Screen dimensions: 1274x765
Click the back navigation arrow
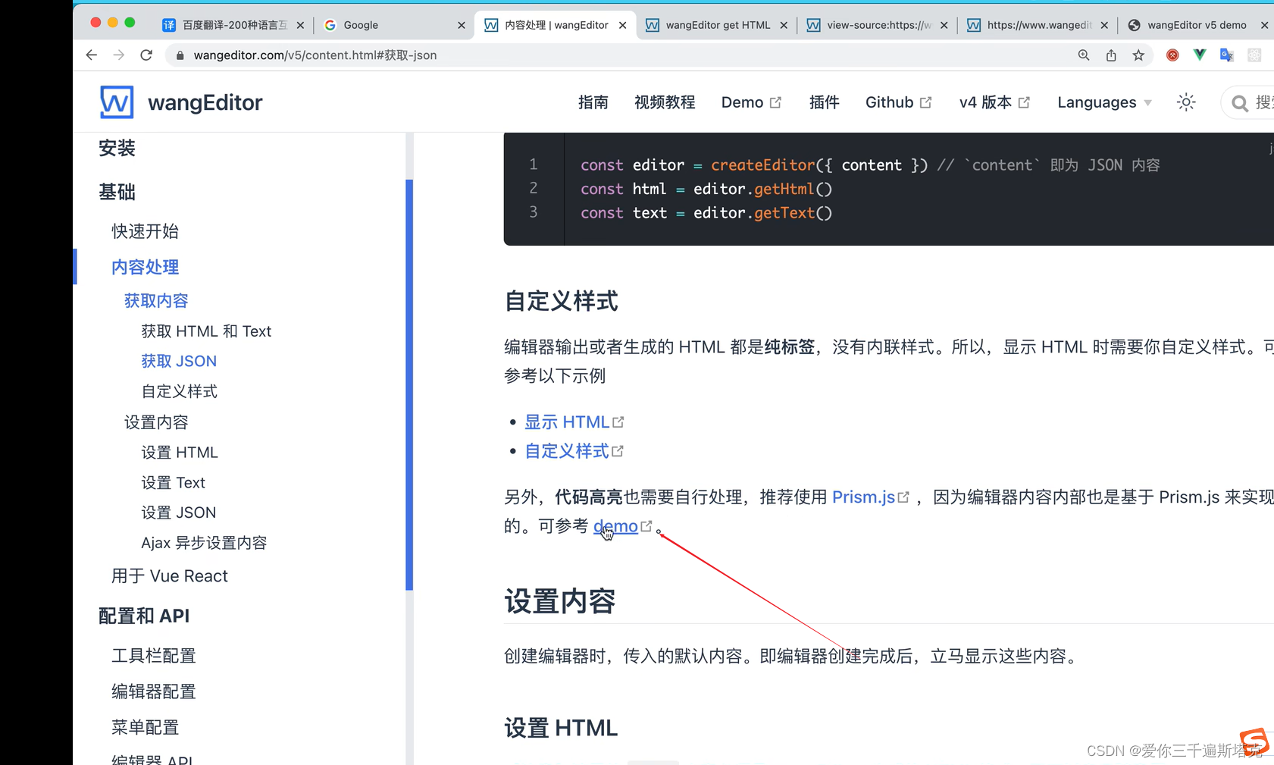(x=91, y=55)
